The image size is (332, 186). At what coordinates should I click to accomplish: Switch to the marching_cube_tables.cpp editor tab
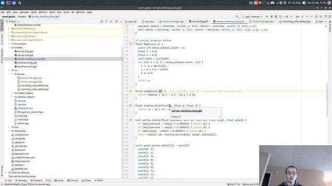296,21
